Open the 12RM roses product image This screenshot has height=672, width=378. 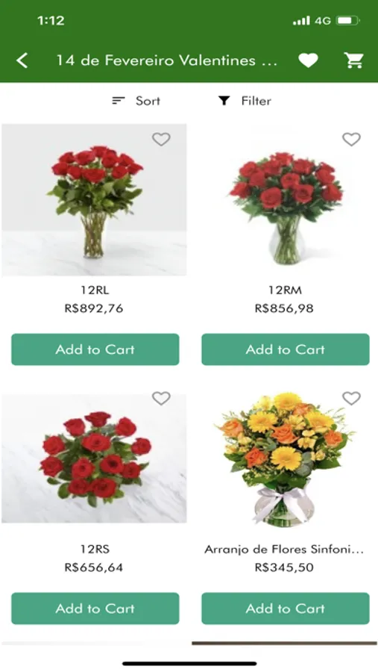click(285, 199)
